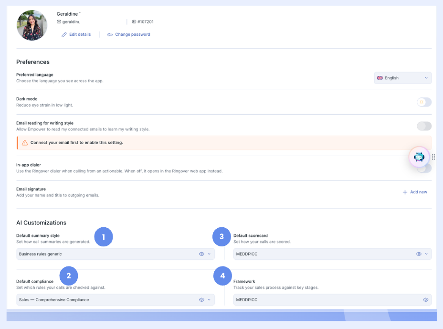Click the plus icon next to Add new

405,192
